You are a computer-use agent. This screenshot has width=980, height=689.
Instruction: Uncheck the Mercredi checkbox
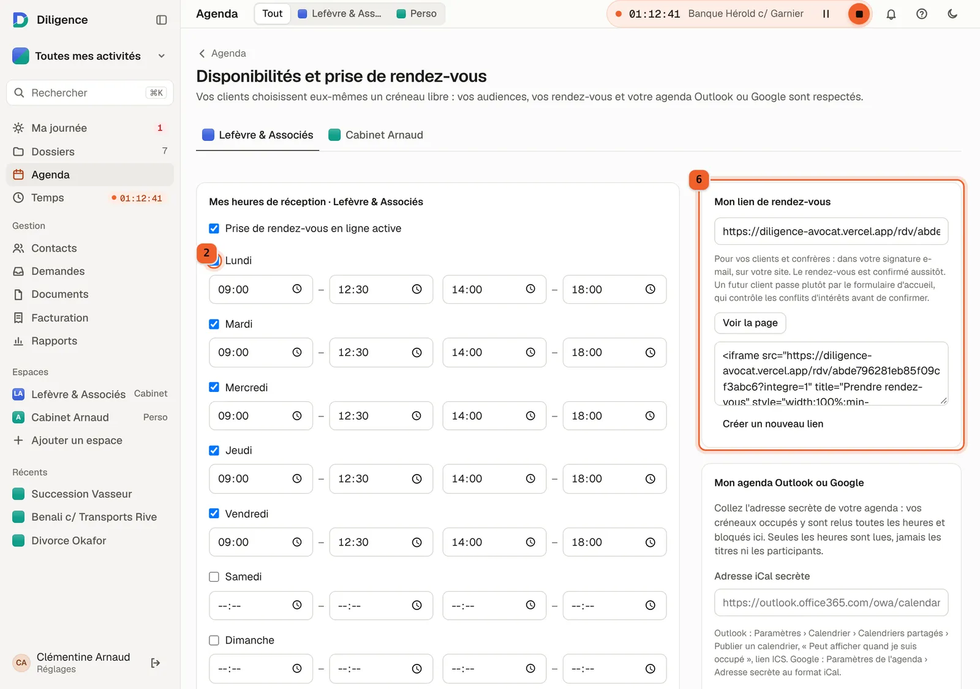tap(214, 387)
